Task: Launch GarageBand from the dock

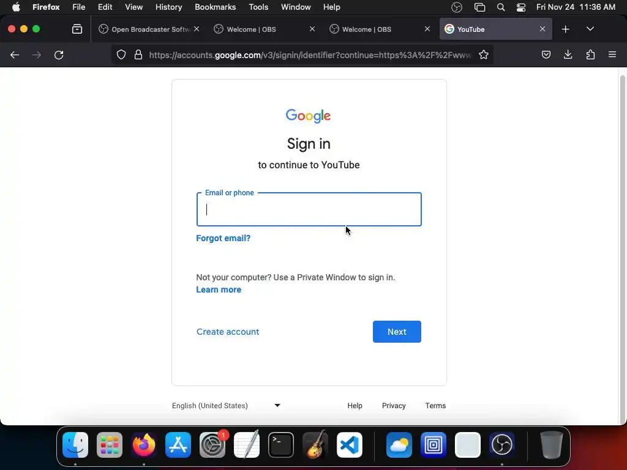Action: [x=315, y=445]
